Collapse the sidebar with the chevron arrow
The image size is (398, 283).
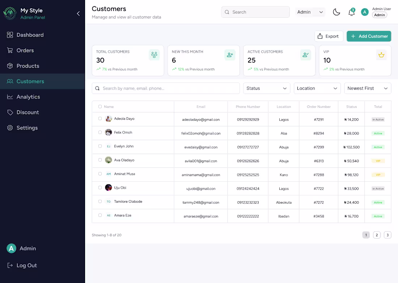[x=78, y=13]
